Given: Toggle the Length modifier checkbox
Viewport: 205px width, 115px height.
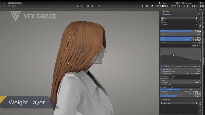Looking at the screenshot, I should [197, 24].
